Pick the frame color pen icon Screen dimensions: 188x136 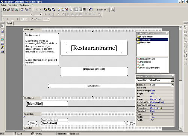pyautogui.click(x=36, y=19)
